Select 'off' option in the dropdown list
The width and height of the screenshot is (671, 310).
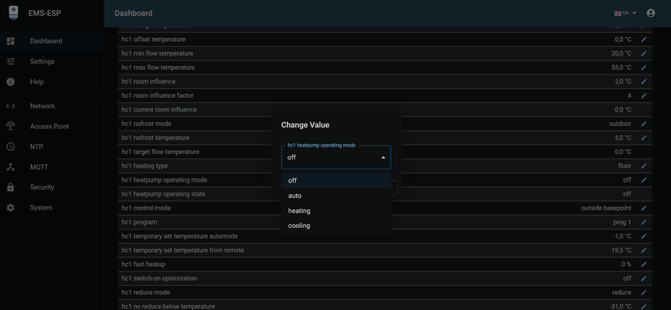tap(336, 180)
